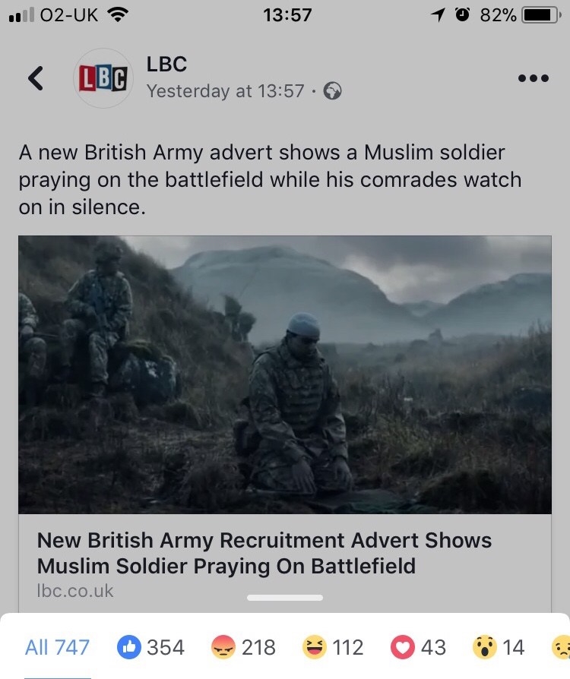Tap the post caption text
Viewport: 570px width, 679px height.
click(x=270, y=180)
